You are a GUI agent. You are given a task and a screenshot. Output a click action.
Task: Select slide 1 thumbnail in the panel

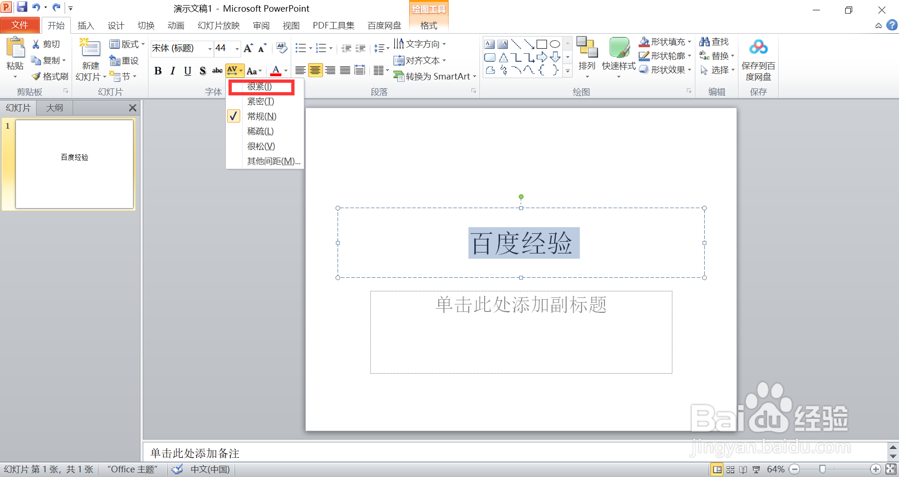pos(74,164)
